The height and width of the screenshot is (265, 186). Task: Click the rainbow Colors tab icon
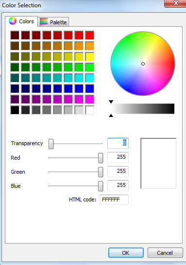[x=13, y=21]
